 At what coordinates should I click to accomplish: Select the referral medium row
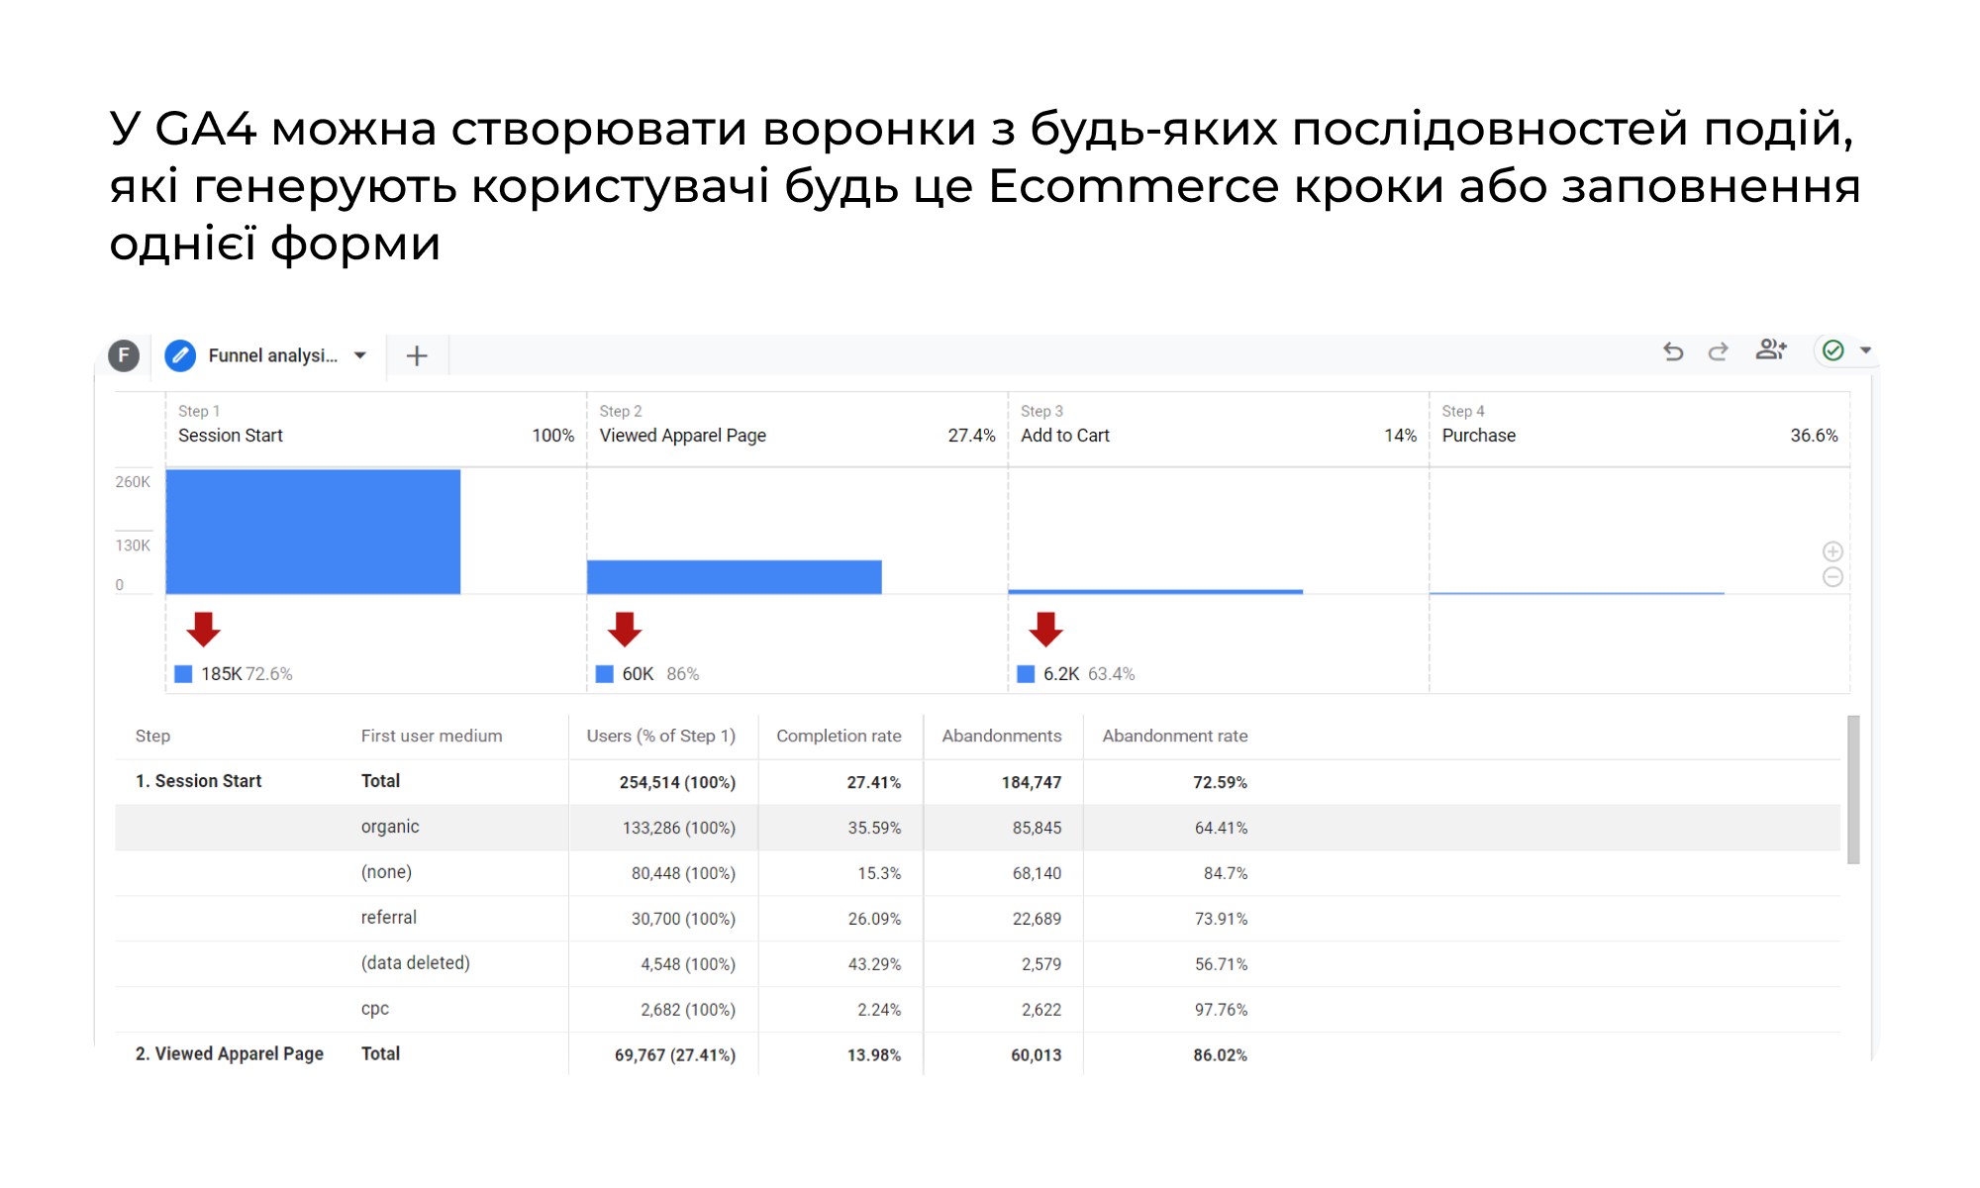pos(977,919)
